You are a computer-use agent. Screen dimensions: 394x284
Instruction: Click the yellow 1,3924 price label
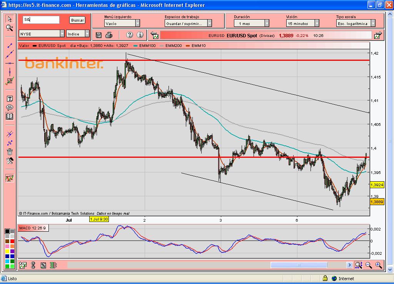[377, 185]
